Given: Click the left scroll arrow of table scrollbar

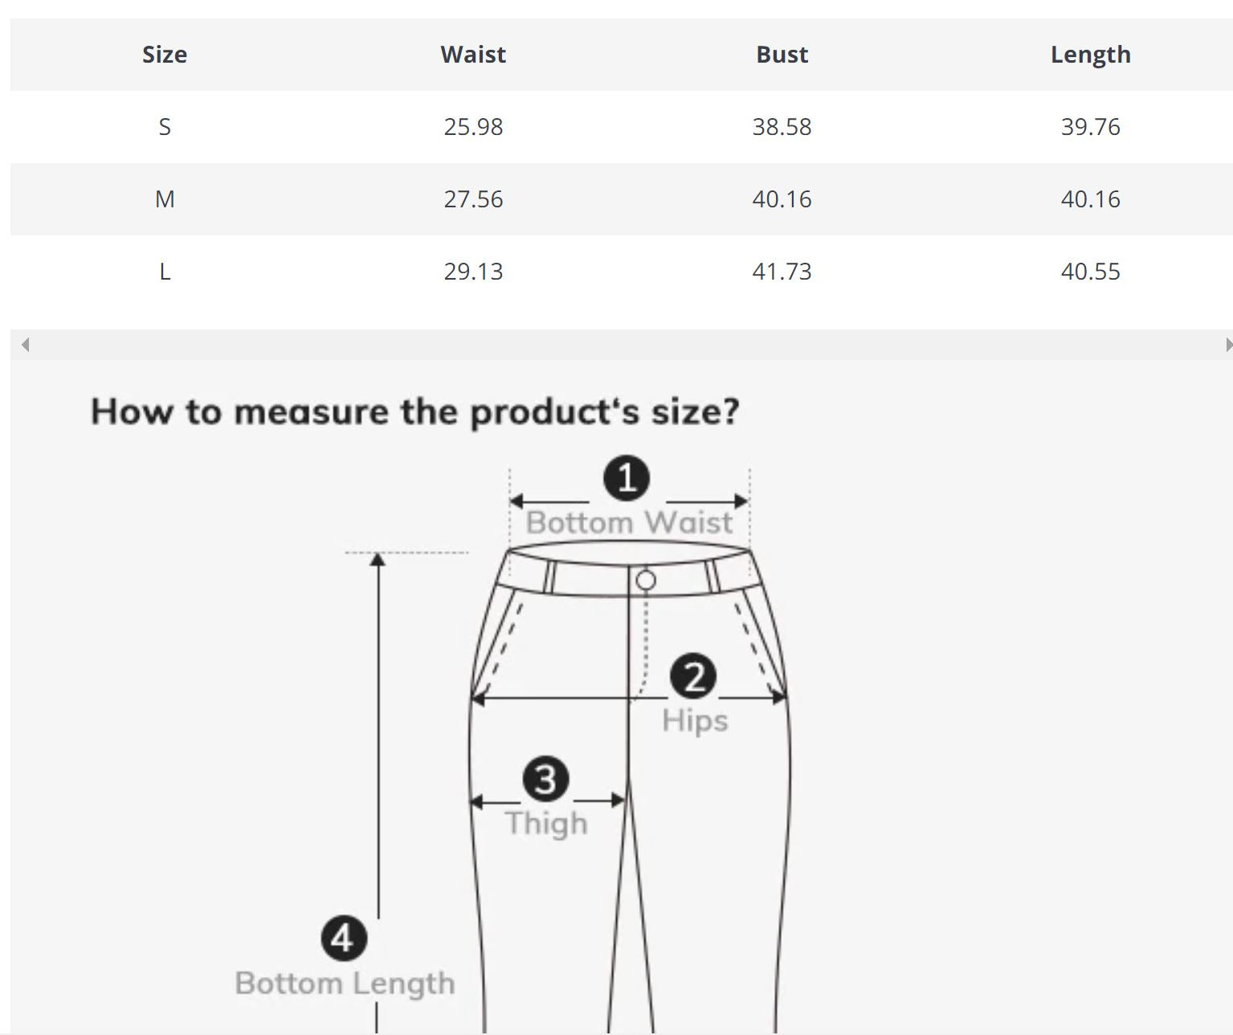Looking at the screenshot, I should tap(25, 345).
